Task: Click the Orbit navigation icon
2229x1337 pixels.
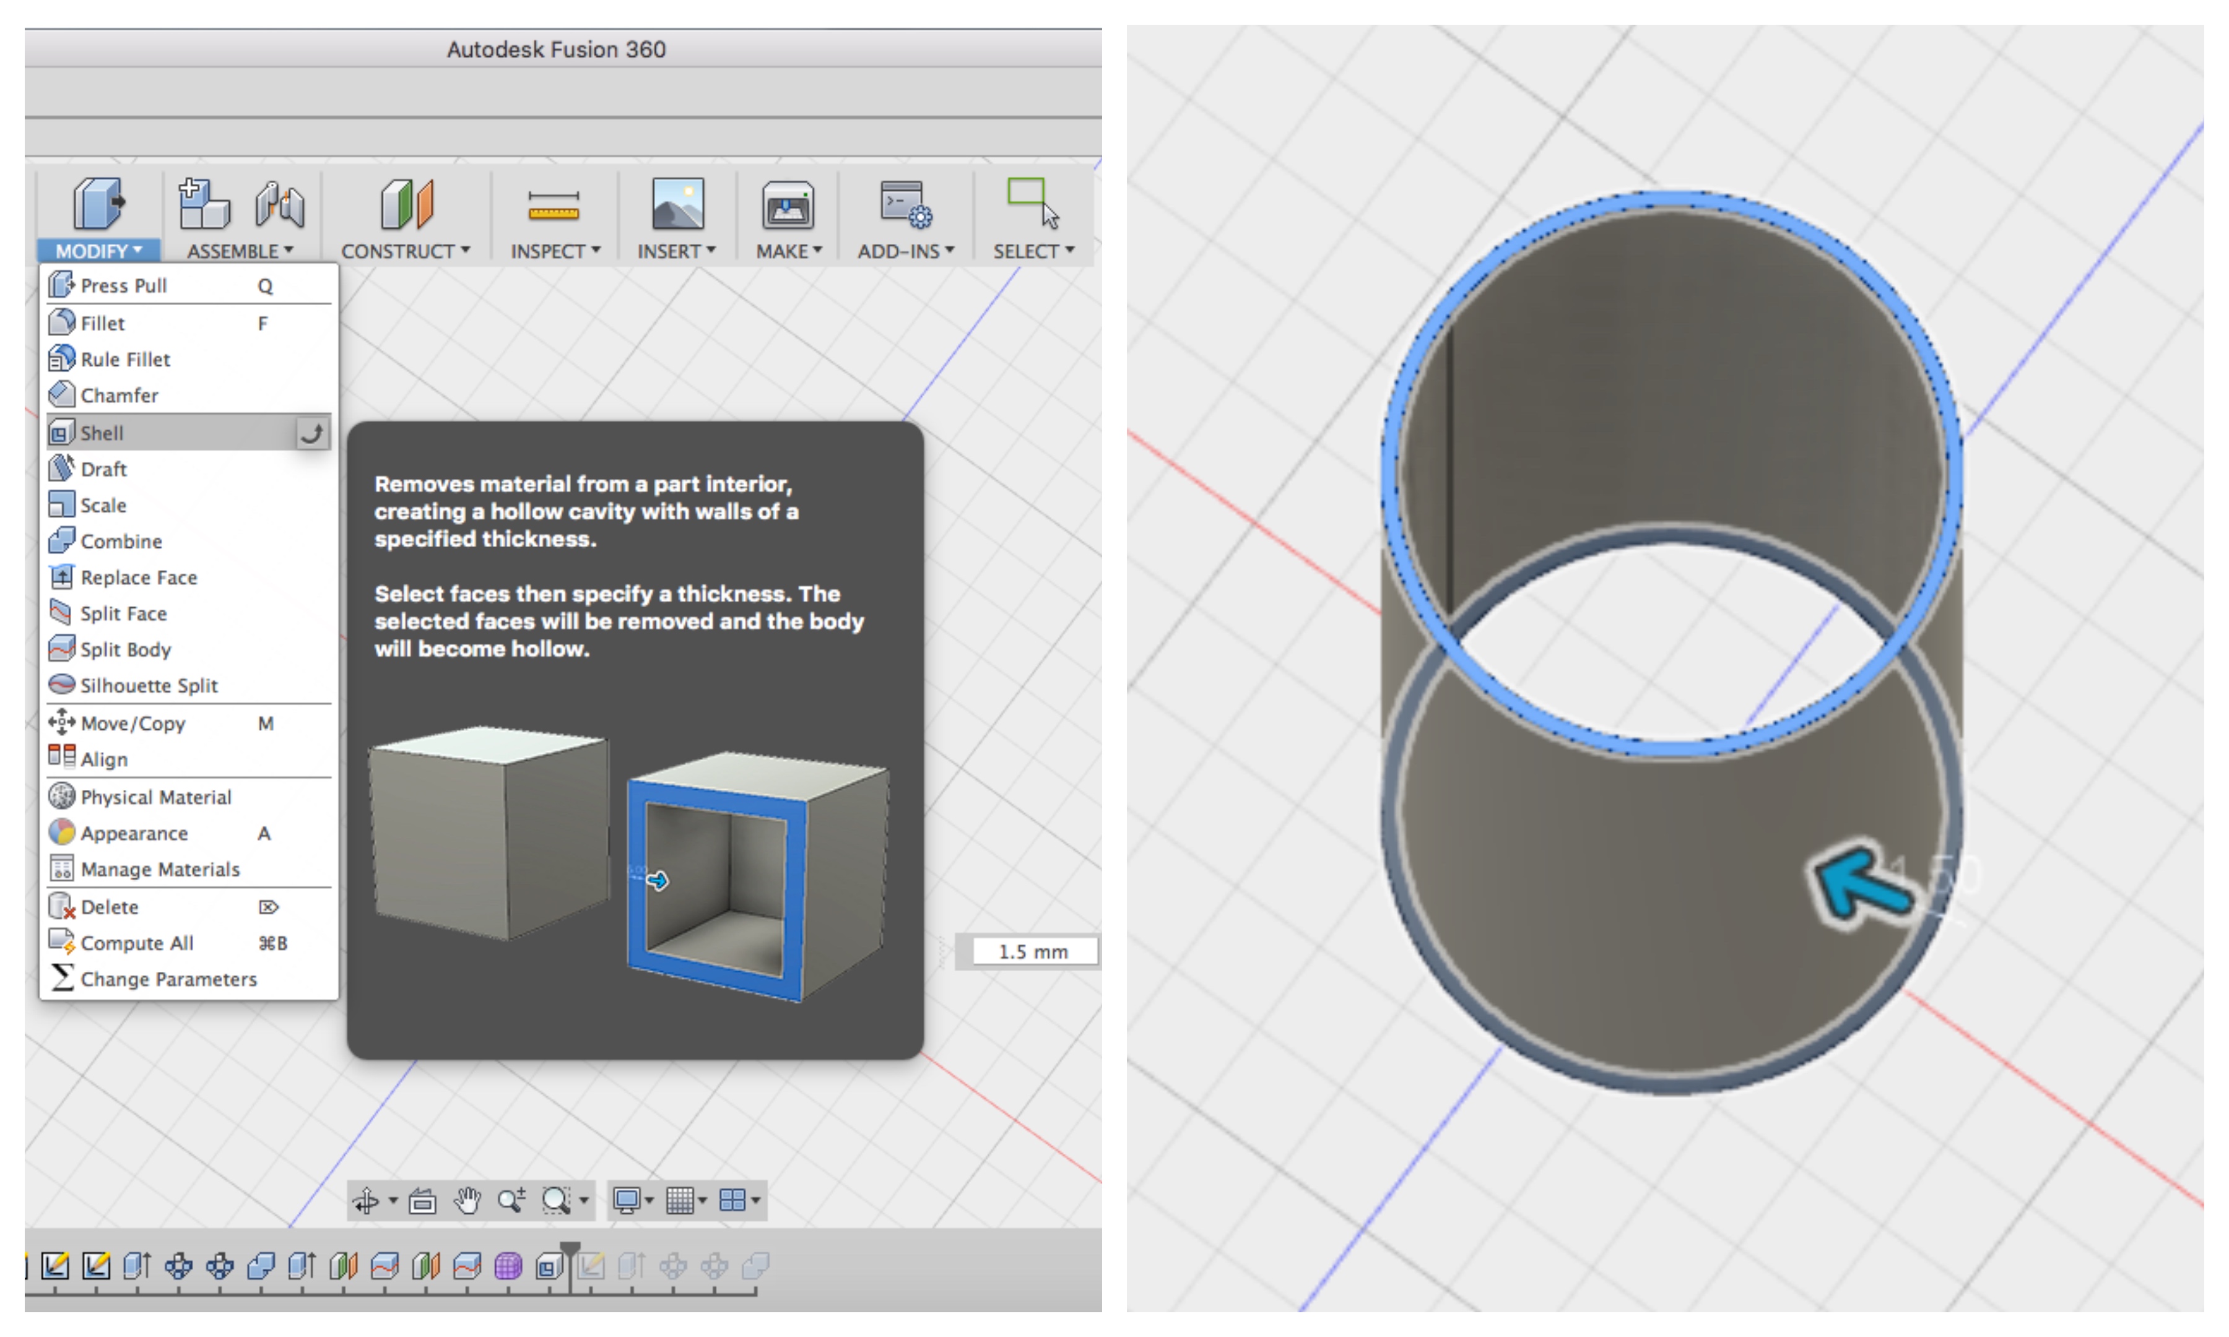Action: pyautogui.click(x=366, y=1200)
